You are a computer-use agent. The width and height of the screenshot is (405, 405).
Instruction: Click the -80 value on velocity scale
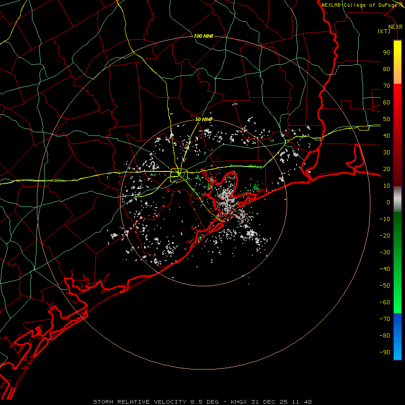[x=385, y=336]
